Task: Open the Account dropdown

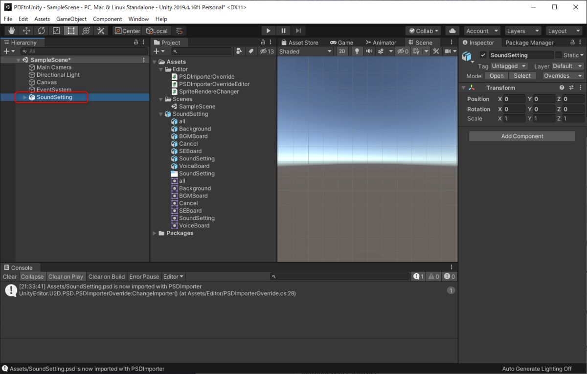Action: point(482,31)
